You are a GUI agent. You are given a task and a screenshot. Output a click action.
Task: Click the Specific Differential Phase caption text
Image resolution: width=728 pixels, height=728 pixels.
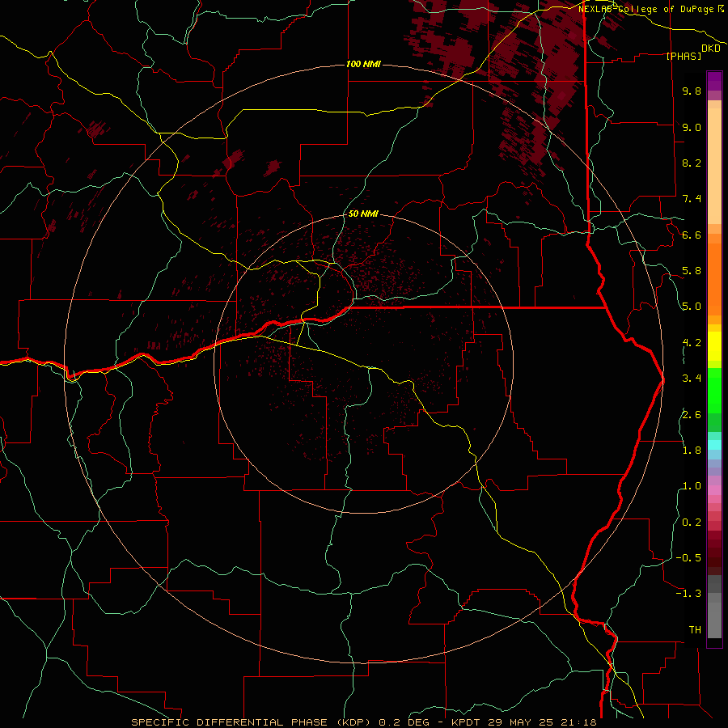pos(364,722)
